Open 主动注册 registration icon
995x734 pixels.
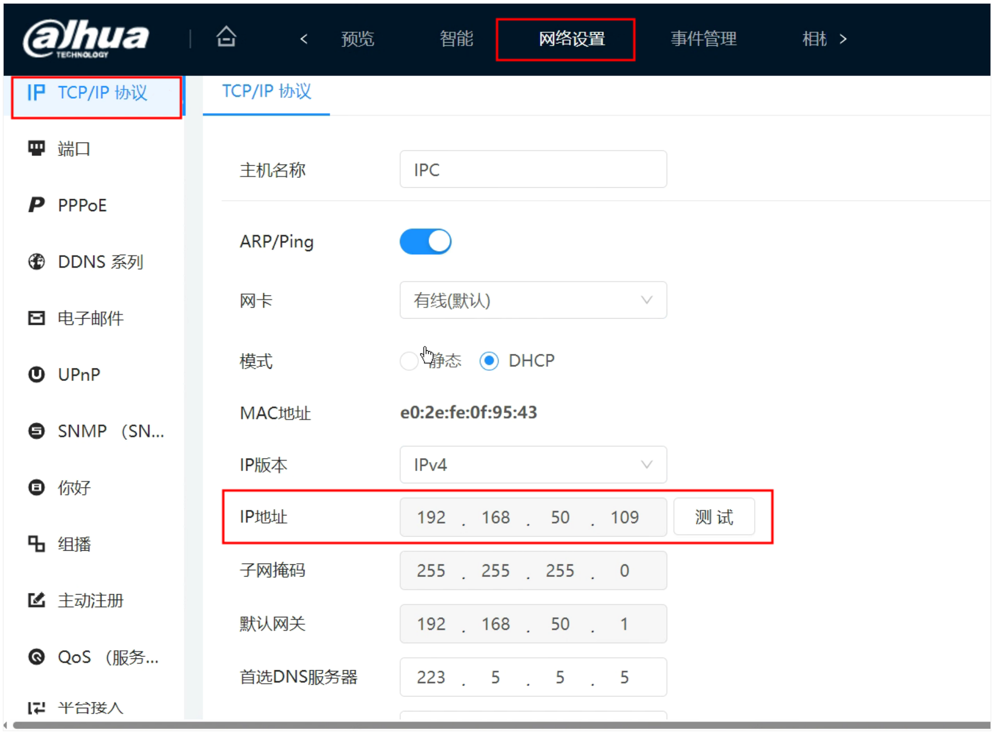[x=36, y=601]
